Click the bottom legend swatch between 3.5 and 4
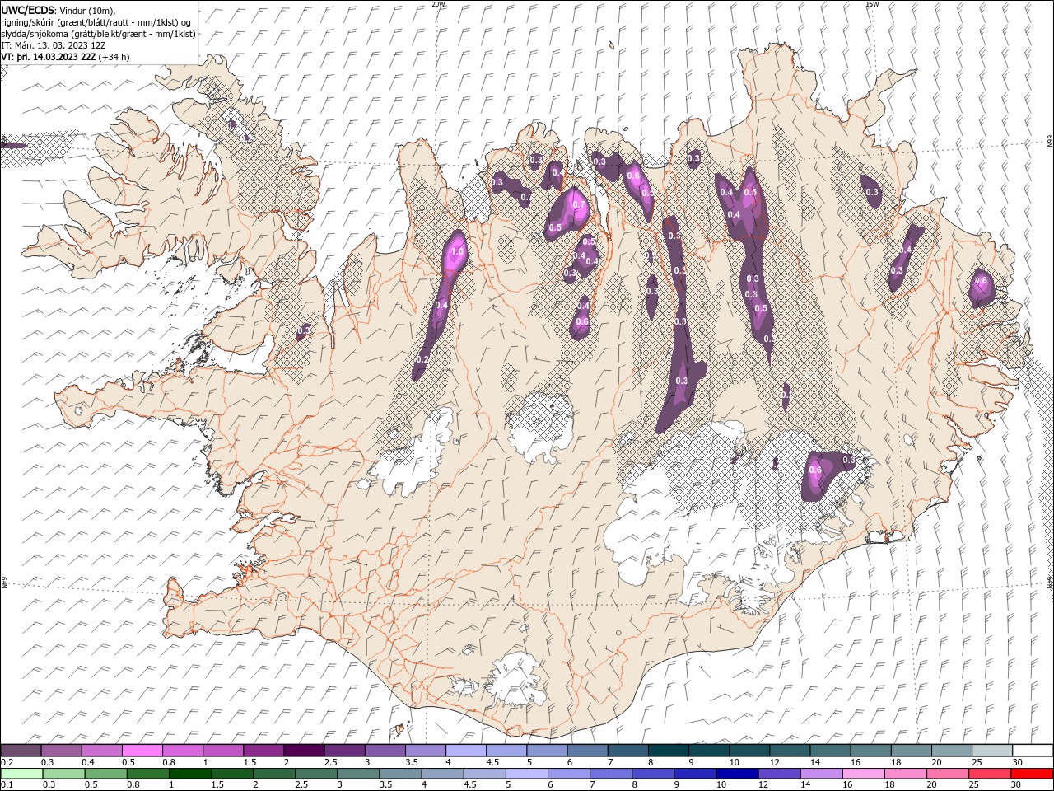This screenshot has height=791, width=1054. click(400, 774)
